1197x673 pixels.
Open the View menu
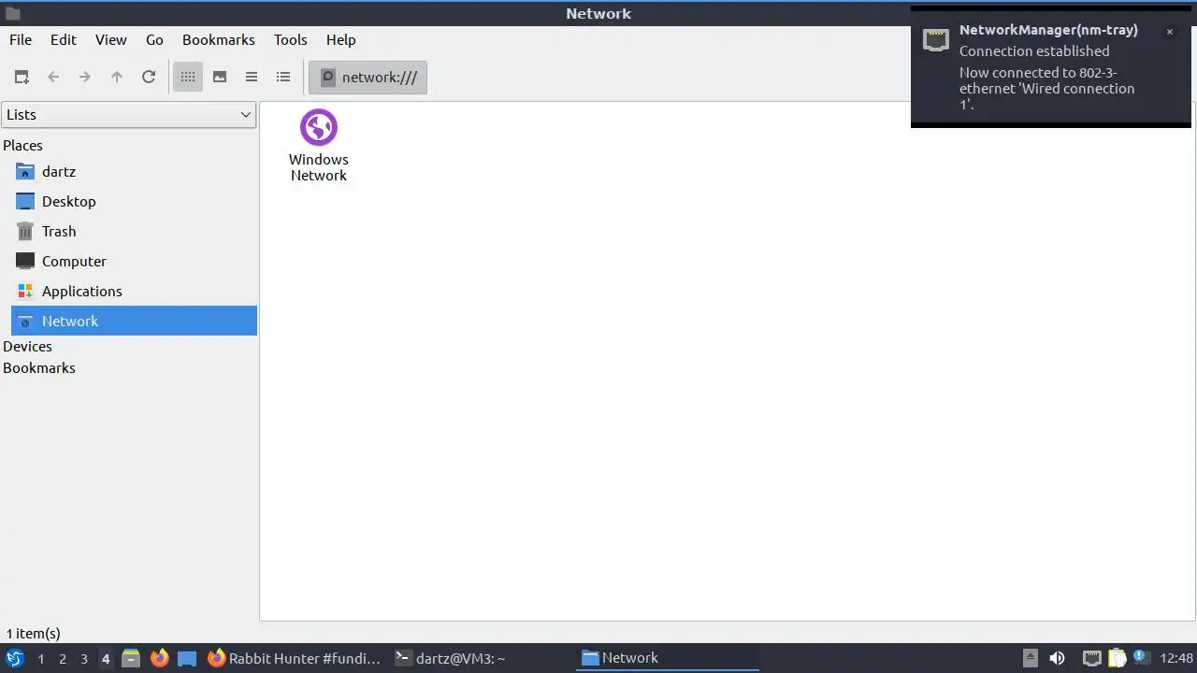point(110,39)
